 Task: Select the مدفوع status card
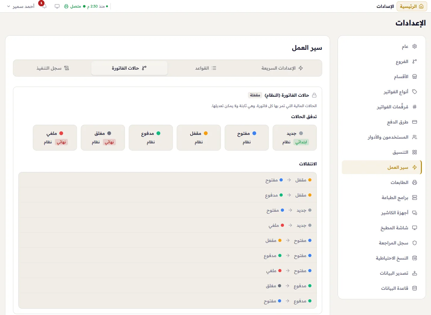pyautogui.click(x=151, y=138)
